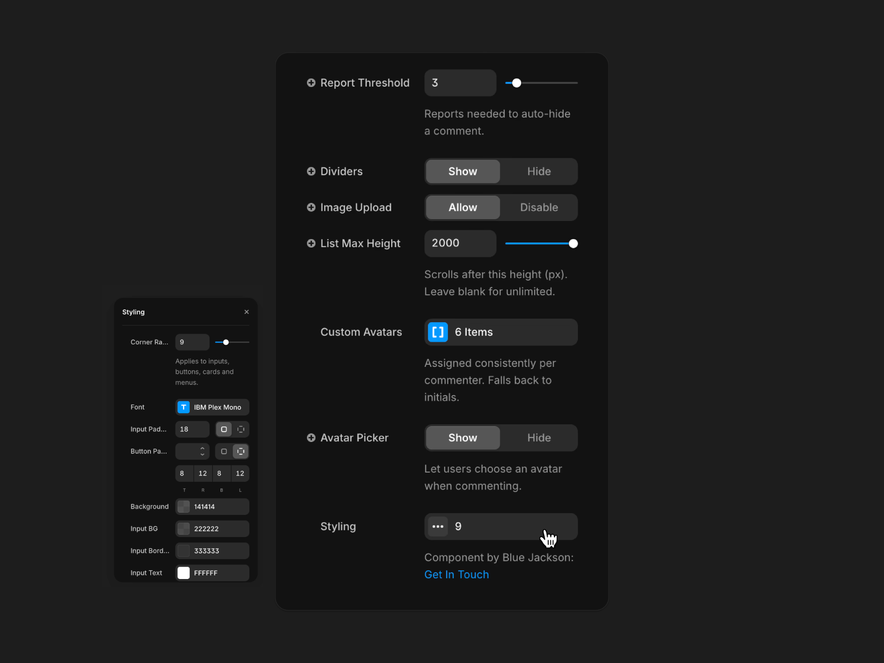This screenshot has height=663, width=884.
Task: Click the Report Threshold number field
Action: click(460, 83)
